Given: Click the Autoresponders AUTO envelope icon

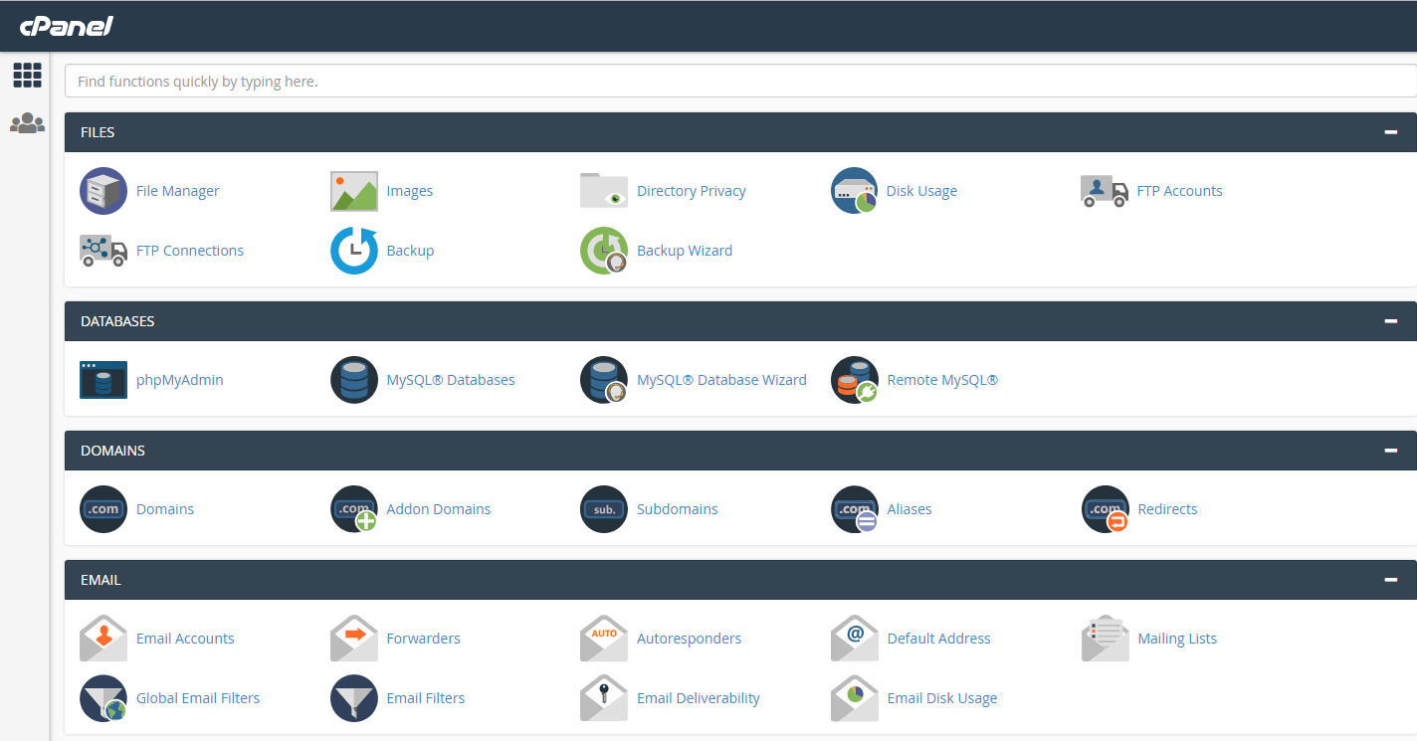Looking at the screenshot, I should [604, 639].
